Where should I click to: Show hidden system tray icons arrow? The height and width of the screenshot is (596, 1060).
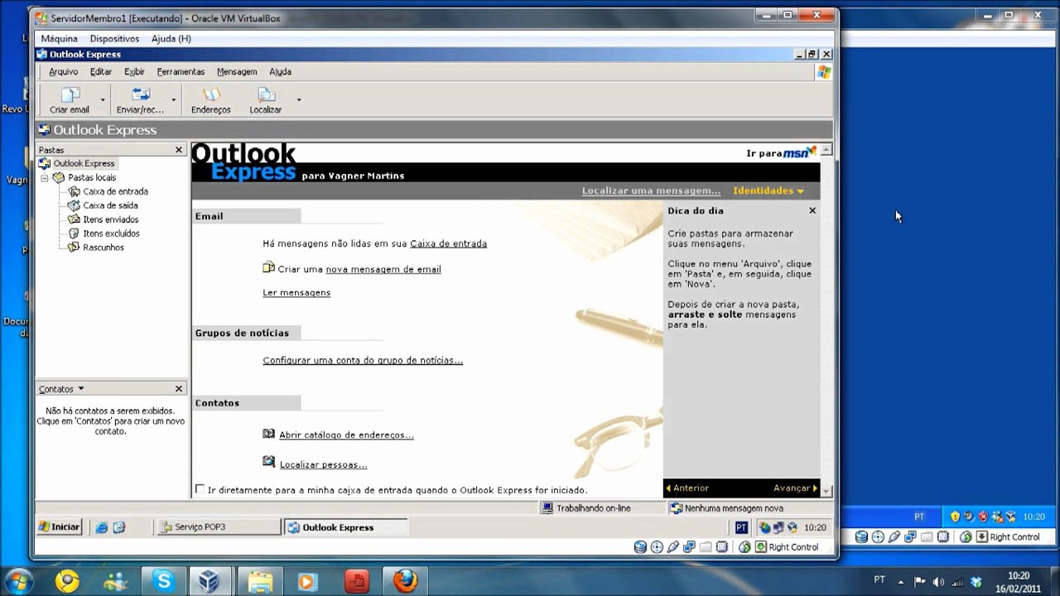pyautogui.click(x=901, y=581)
